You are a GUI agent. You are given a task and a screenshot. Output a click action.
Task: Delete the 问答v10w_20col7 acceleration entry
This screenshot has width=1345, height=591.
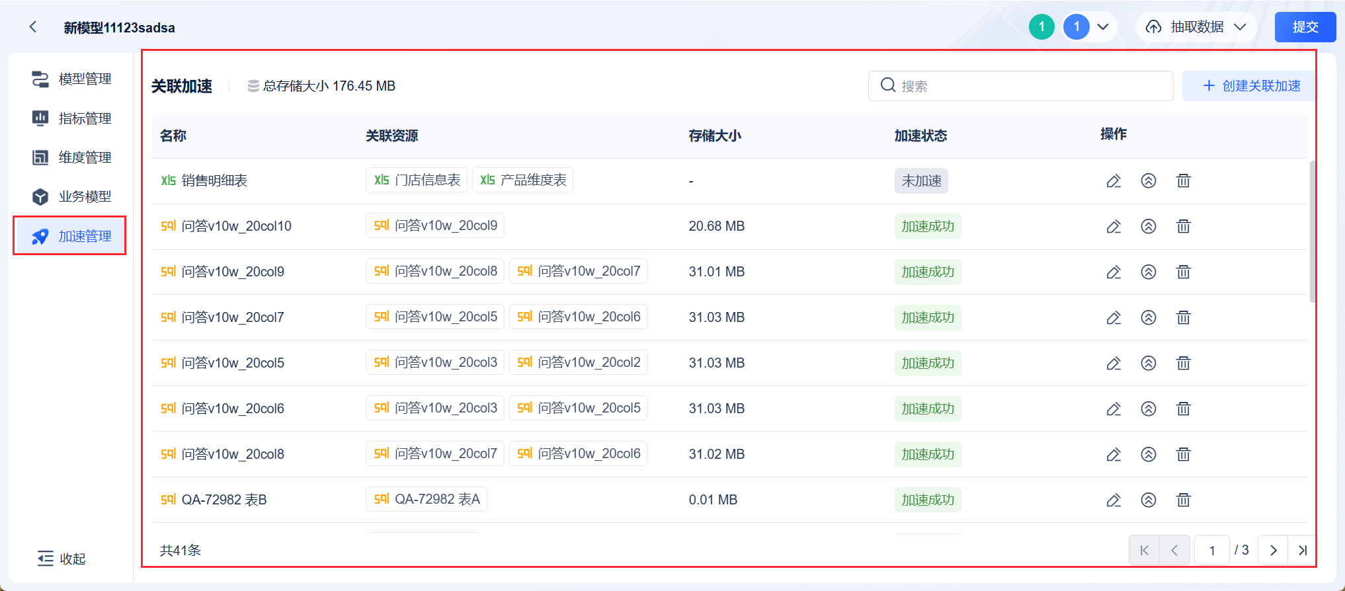tap(1183, 318)
